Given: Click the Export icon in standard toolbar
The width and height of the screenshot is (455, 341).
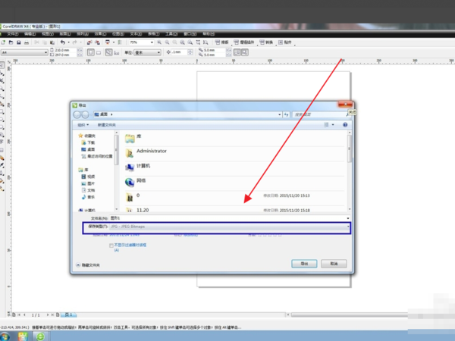Looking at the screenshot, I should coord(98,42).
